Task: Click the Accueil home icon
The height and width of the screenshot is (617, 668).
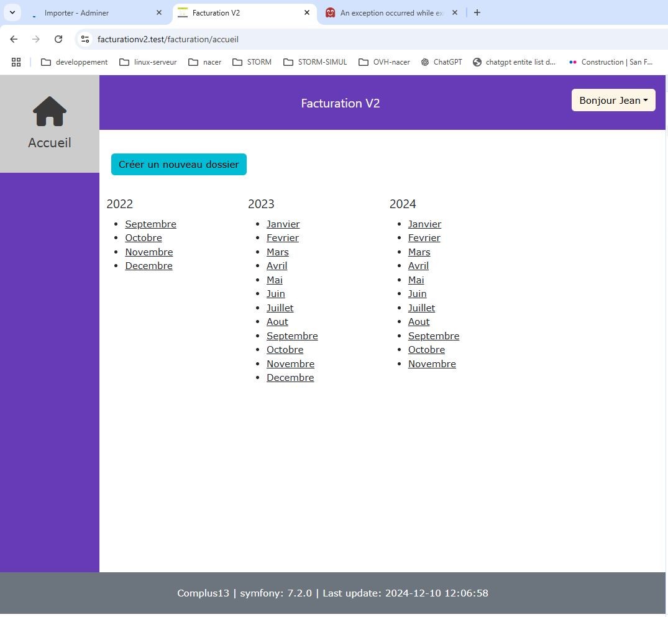Action: pos(50,112)
